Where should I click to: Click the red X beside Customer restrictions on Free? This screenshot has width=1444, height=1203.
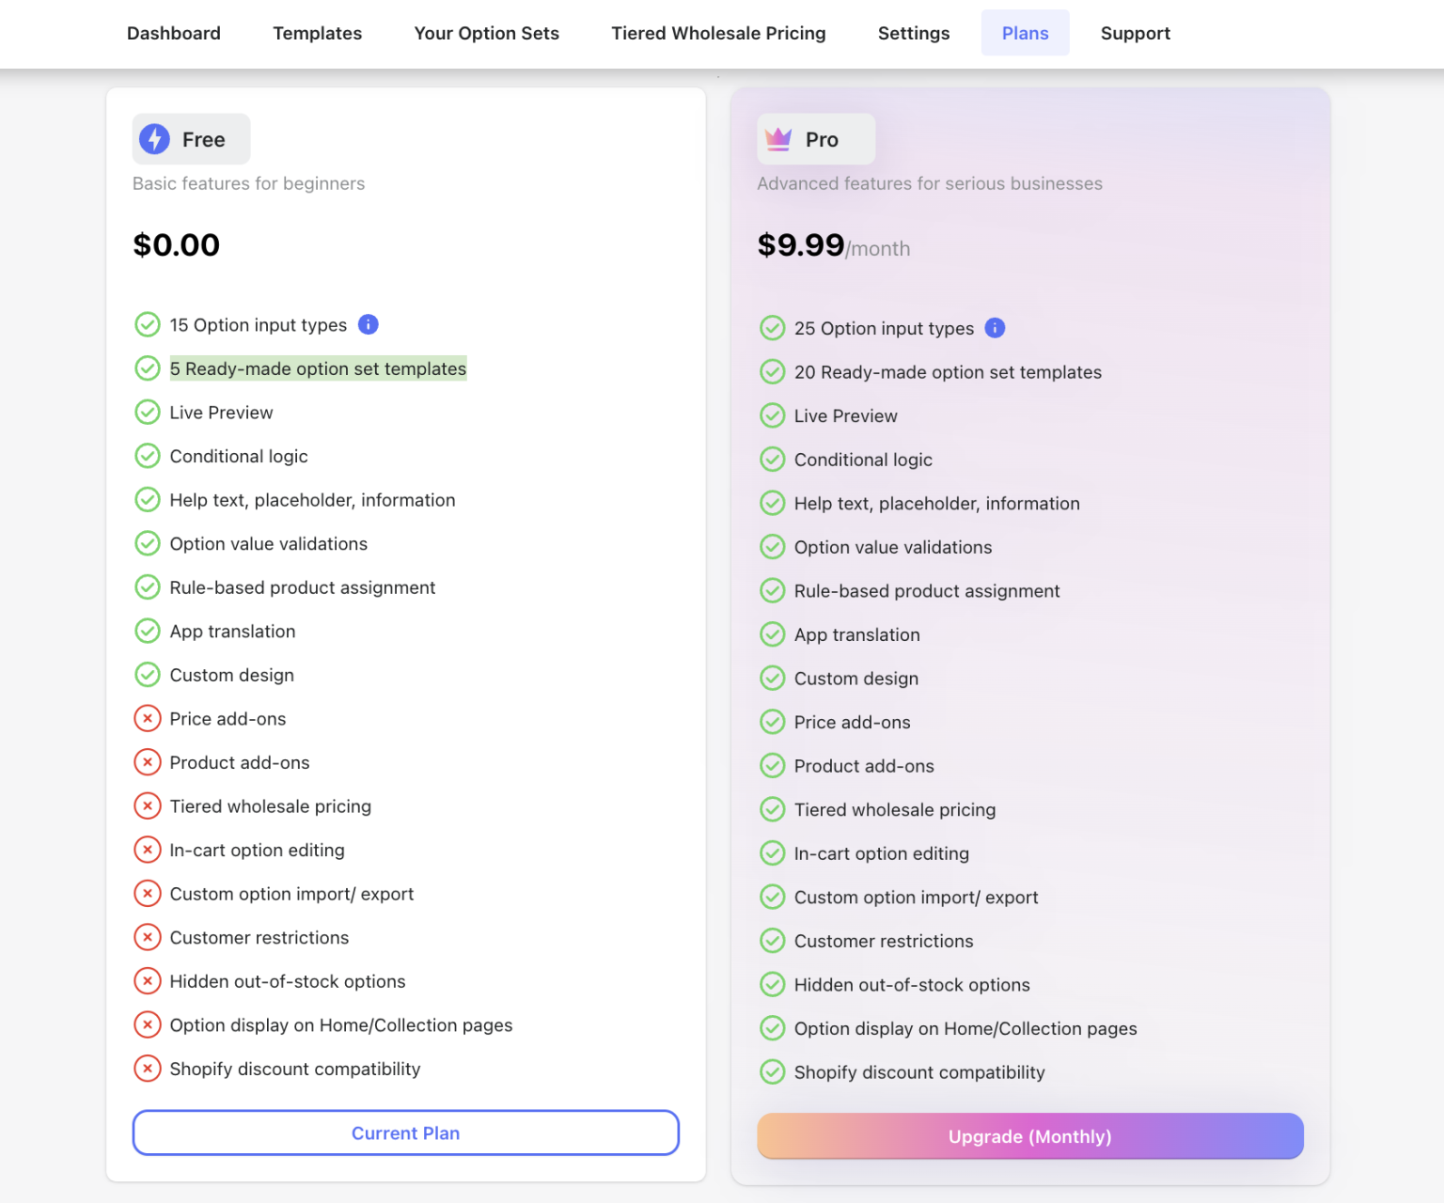[x=148, y=937]
